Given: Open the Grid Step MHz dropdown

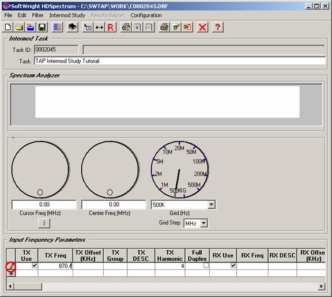Looking at the screenshot, I should tap(203, 223).
